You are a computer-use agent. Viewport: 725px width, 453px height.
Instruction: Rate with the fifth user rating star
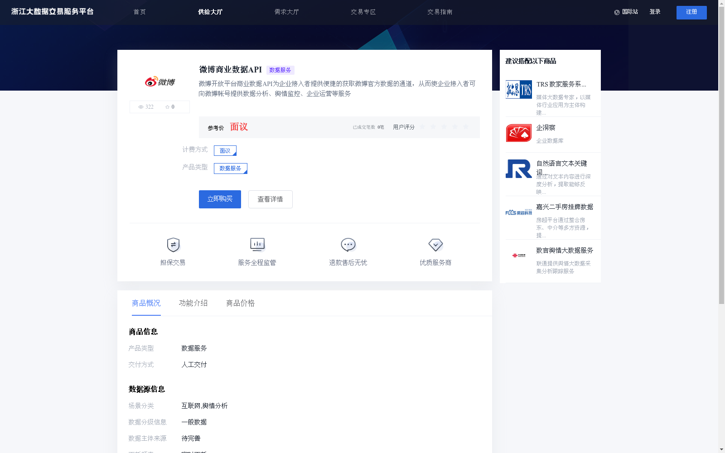[466, 127]
